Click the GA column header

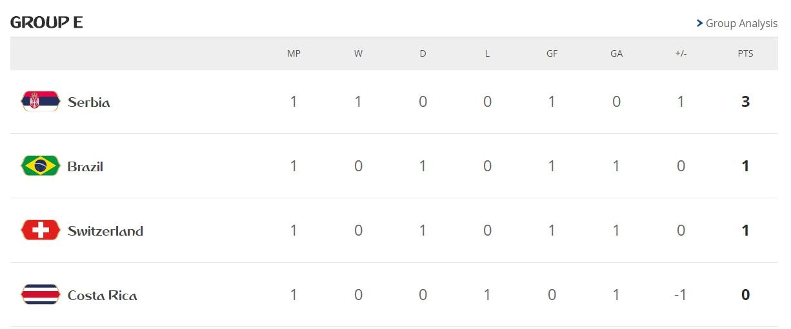click(x=616, y=53)
